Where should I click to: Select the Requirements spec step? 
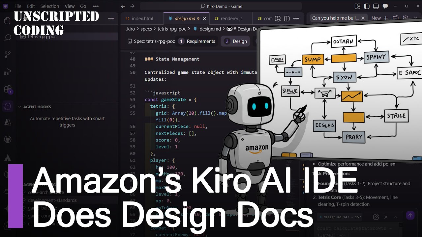tap(196, 41)
